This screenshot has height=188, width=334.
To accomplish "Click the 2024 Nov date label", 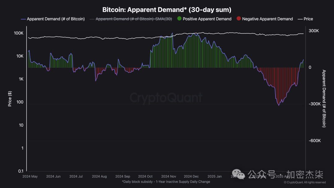I will tap(169, 177).
